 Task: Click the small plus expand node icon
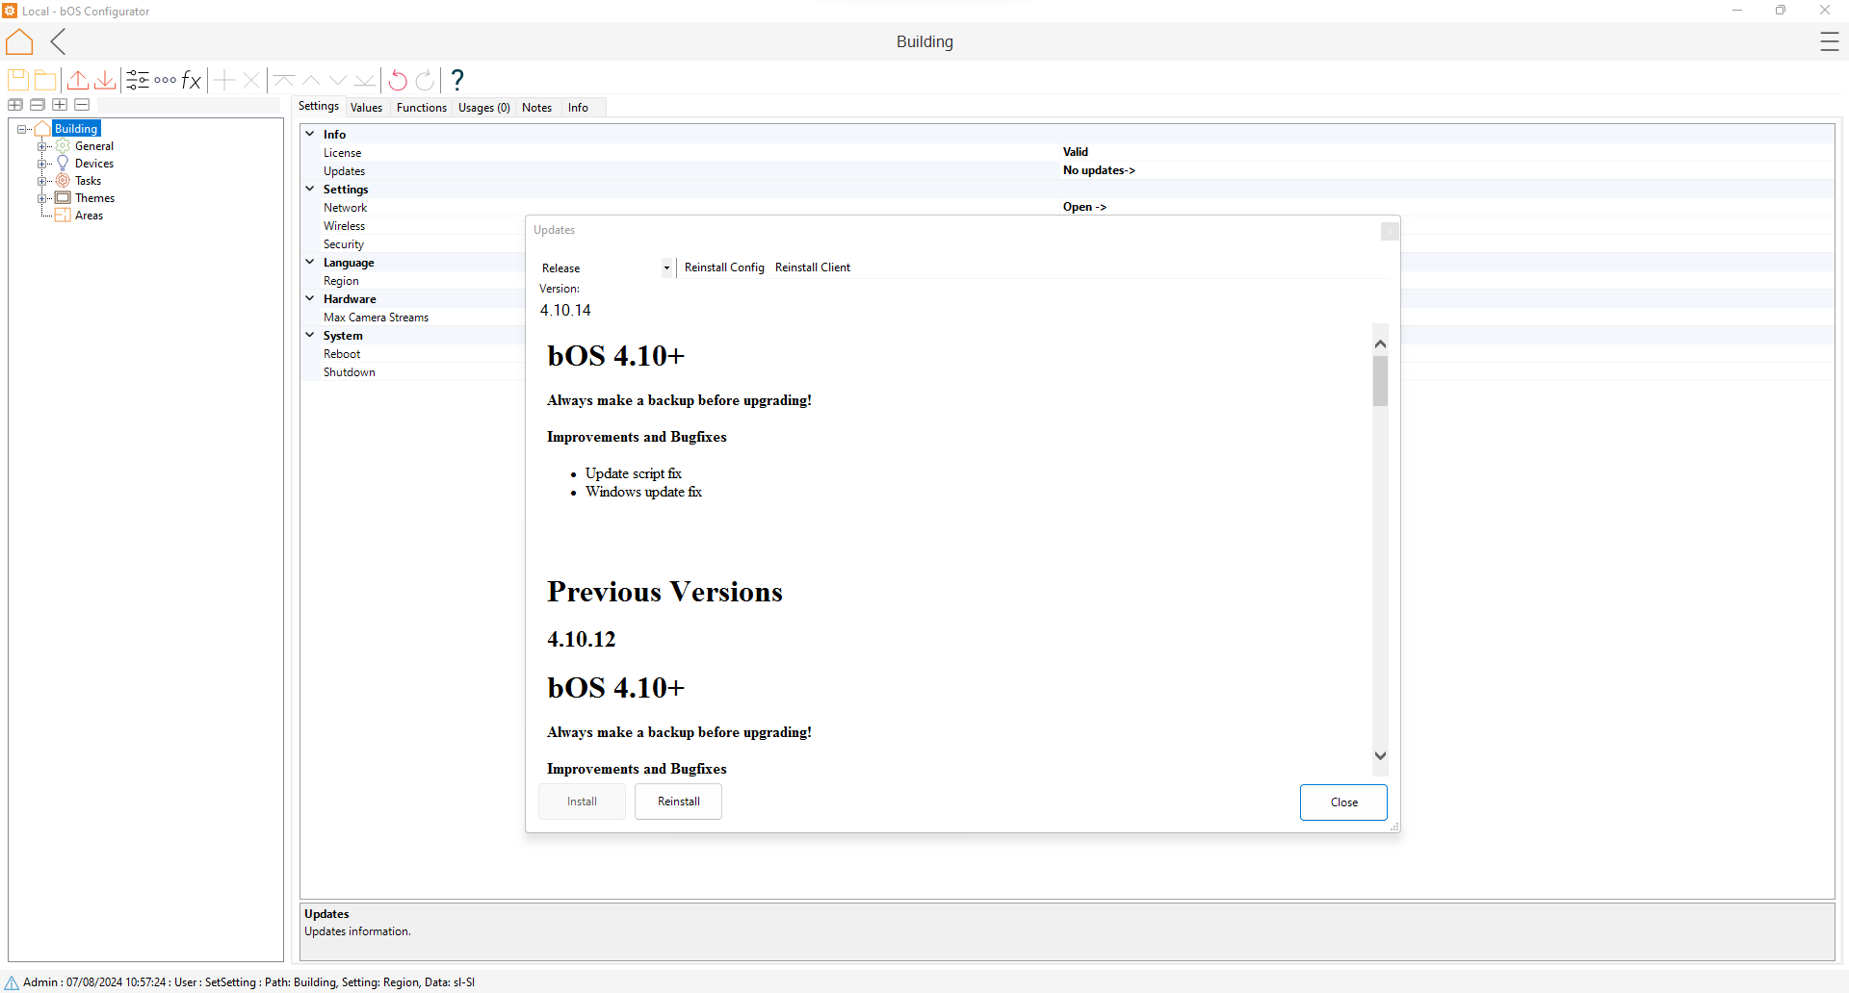pos(60,104)
